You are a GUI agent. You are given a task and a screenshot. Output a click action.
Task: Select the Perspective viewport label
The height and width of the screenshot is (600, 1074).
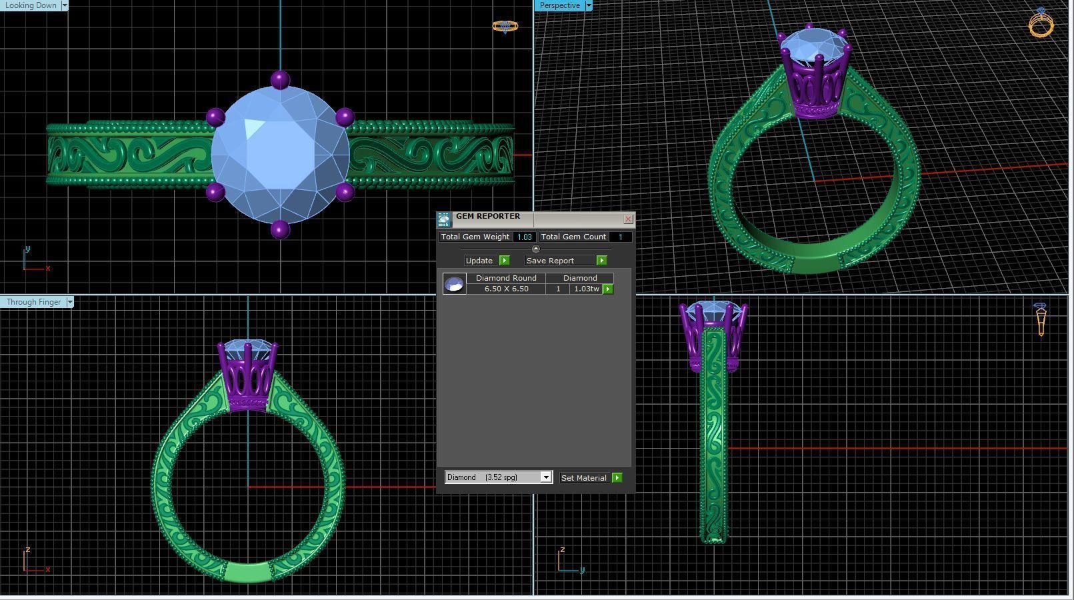coord(560,5)
